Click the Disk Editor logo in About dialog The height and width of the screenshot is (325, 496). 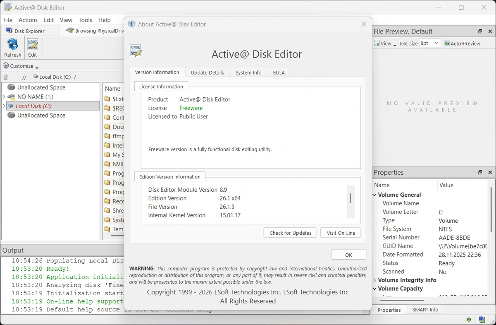tap(136, 51)
